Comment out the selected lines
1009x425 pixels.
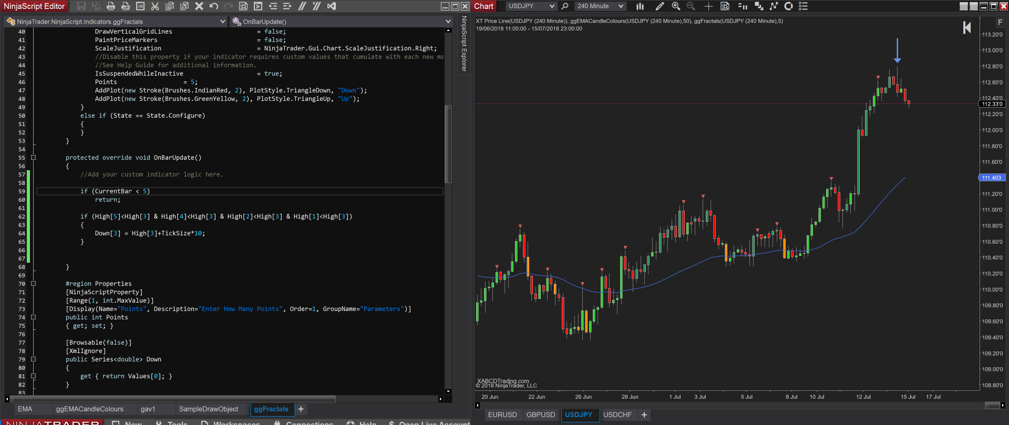point(302,6)
